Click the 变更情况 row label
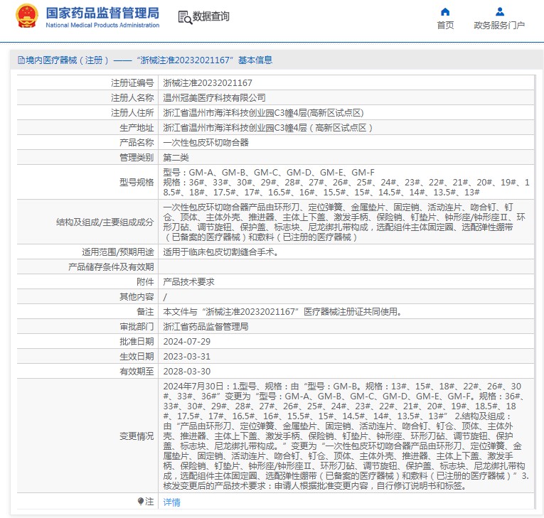The image size is (544, 518). click(137, 436)
